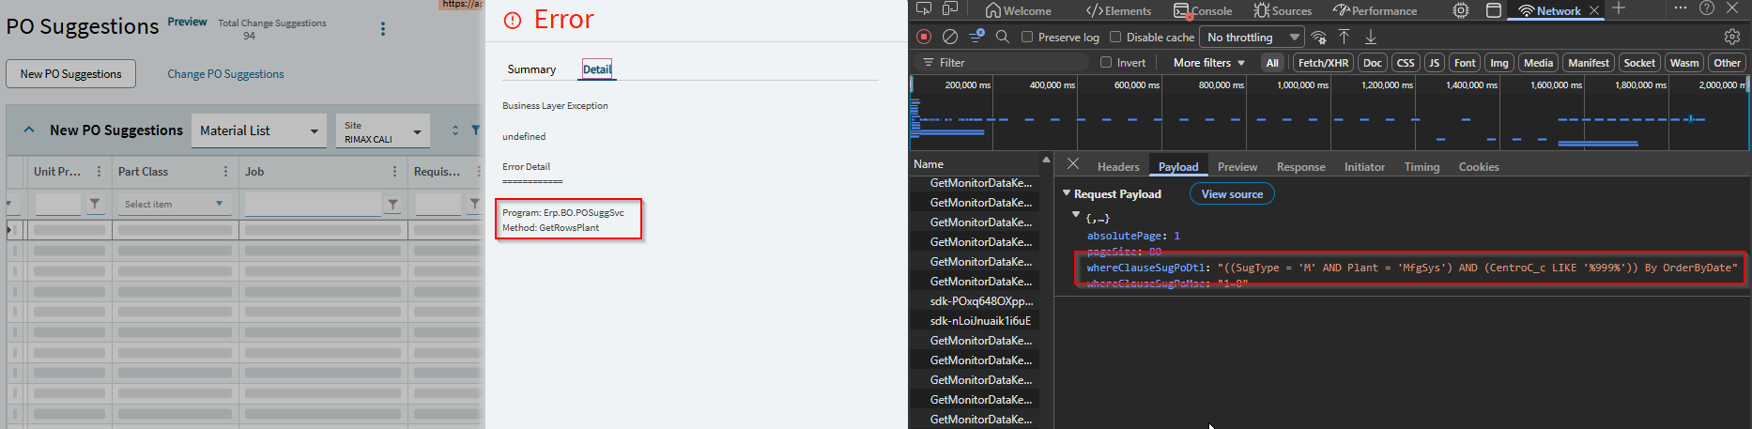Click the grid filter funnel icon beside Site
1752x429 pixels.
coord(475,130)
